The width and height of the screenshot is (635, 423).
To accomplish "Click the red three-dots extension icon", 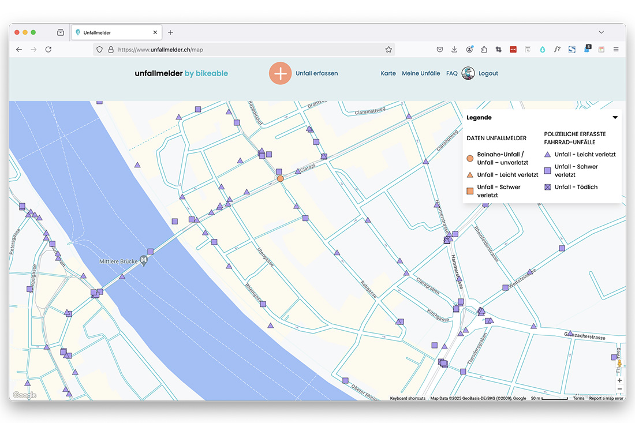I will 513,50.
